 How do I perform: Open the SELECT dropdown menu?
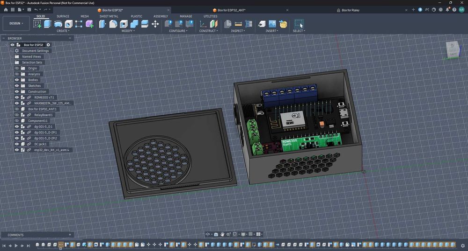(299, 31)
